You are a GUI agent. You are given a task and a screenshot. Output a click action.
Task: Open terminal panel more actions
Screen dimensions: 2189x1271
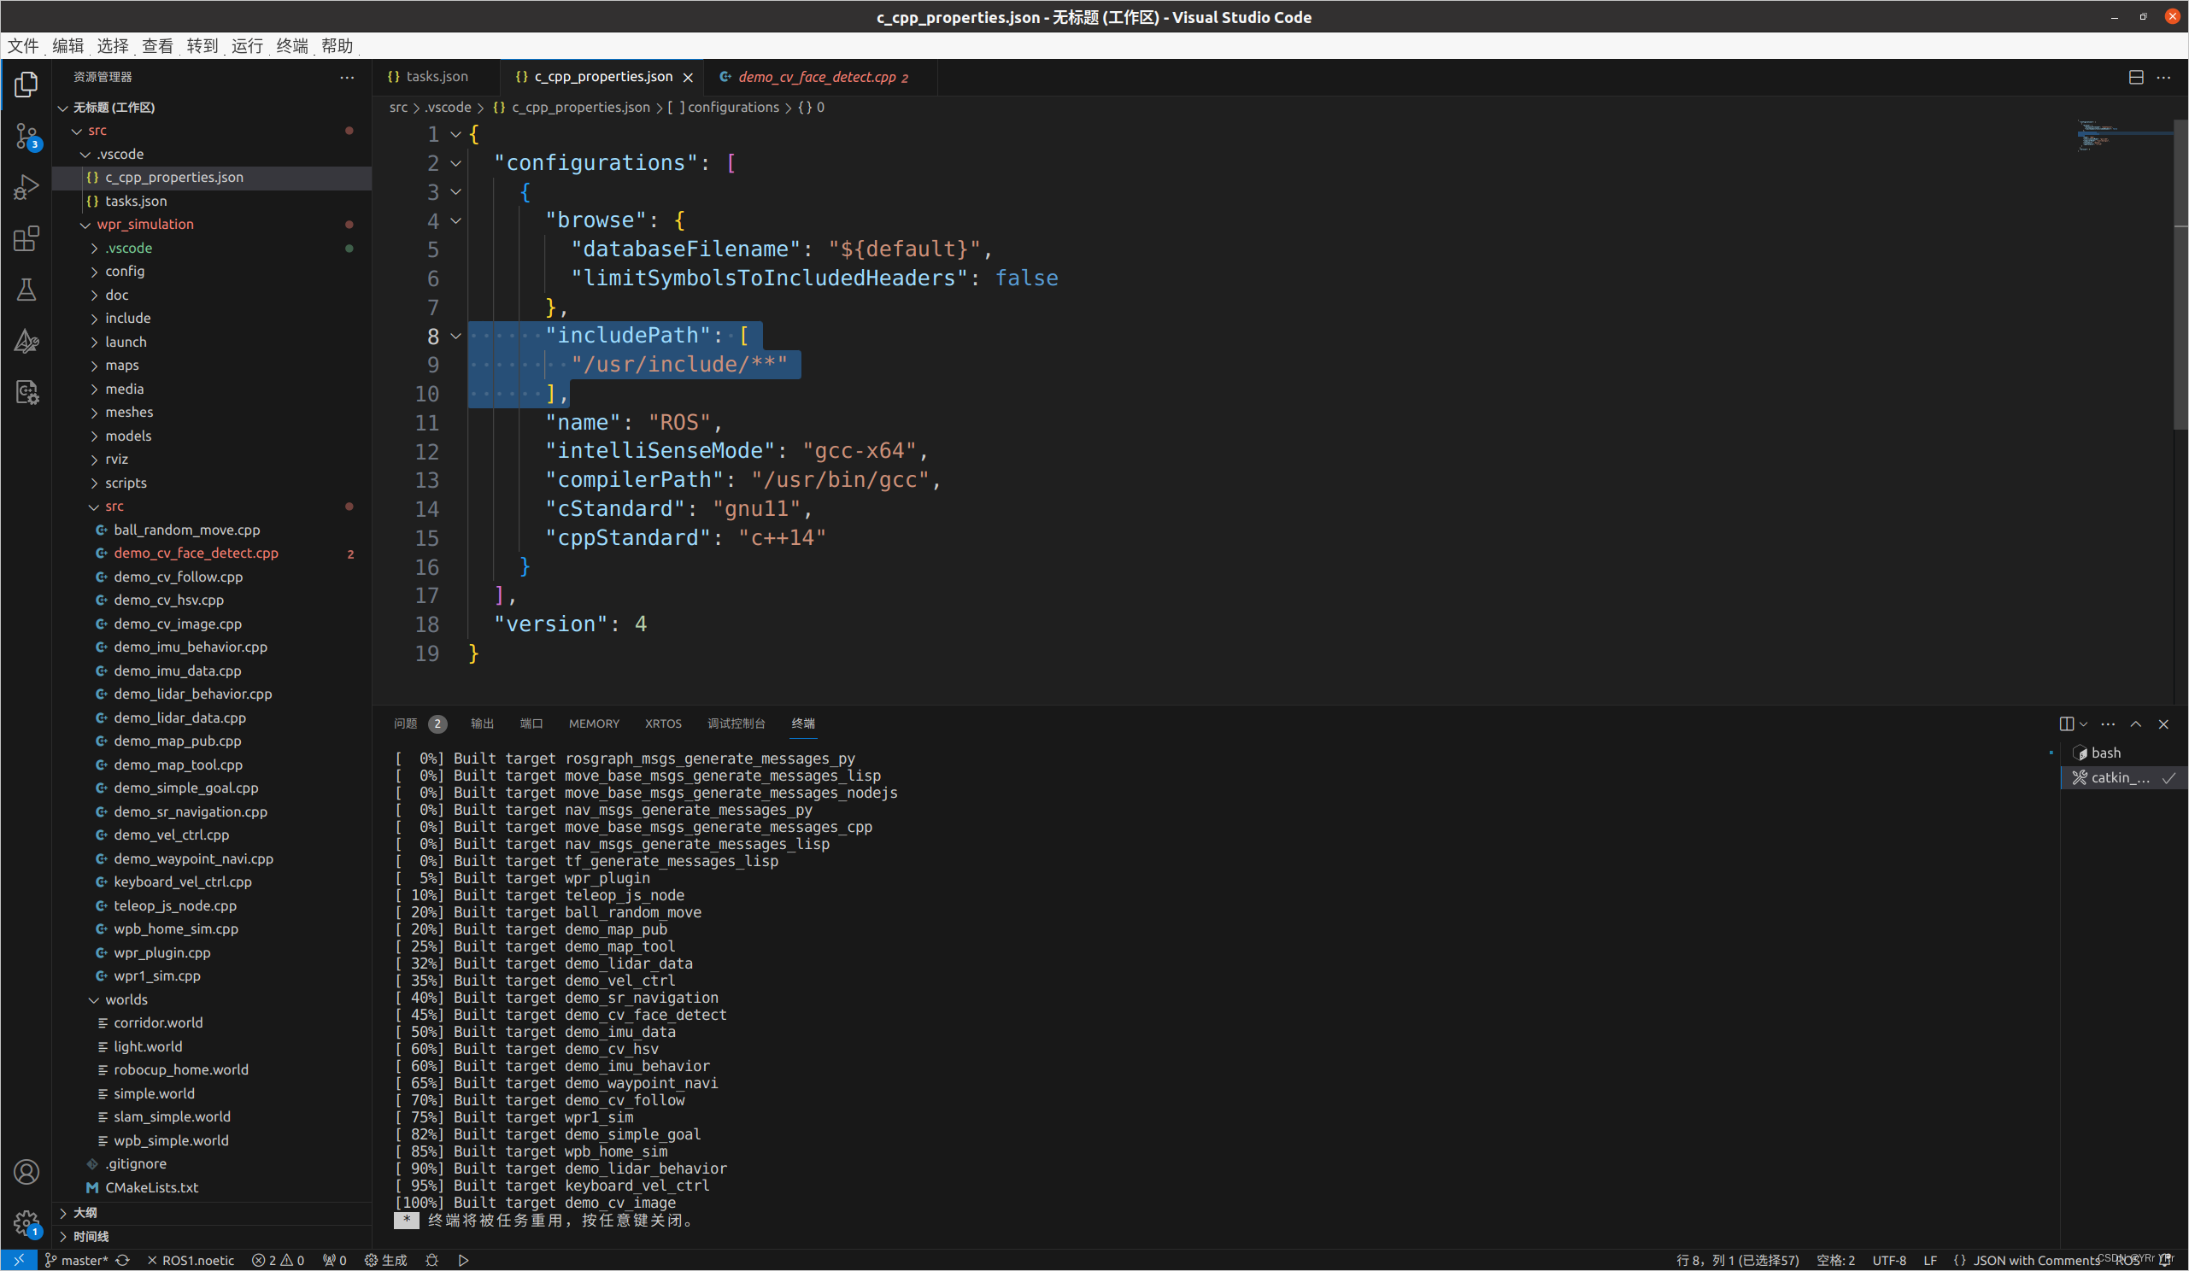[2108, 724]
